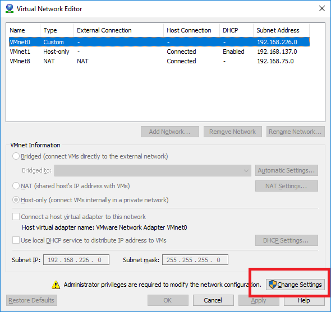
Task: Click the Help button
Action: tap(304, 300)
